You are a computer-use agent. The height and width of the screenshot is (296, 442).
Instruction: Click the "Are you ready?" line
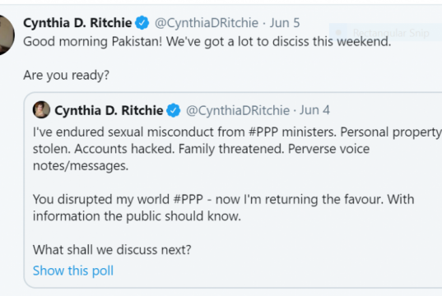click(x=66, y=75)
